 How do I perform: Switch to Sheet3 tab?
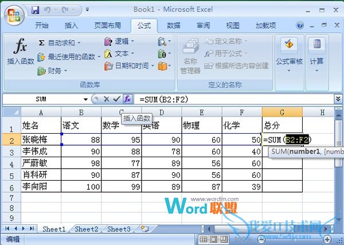119,229
